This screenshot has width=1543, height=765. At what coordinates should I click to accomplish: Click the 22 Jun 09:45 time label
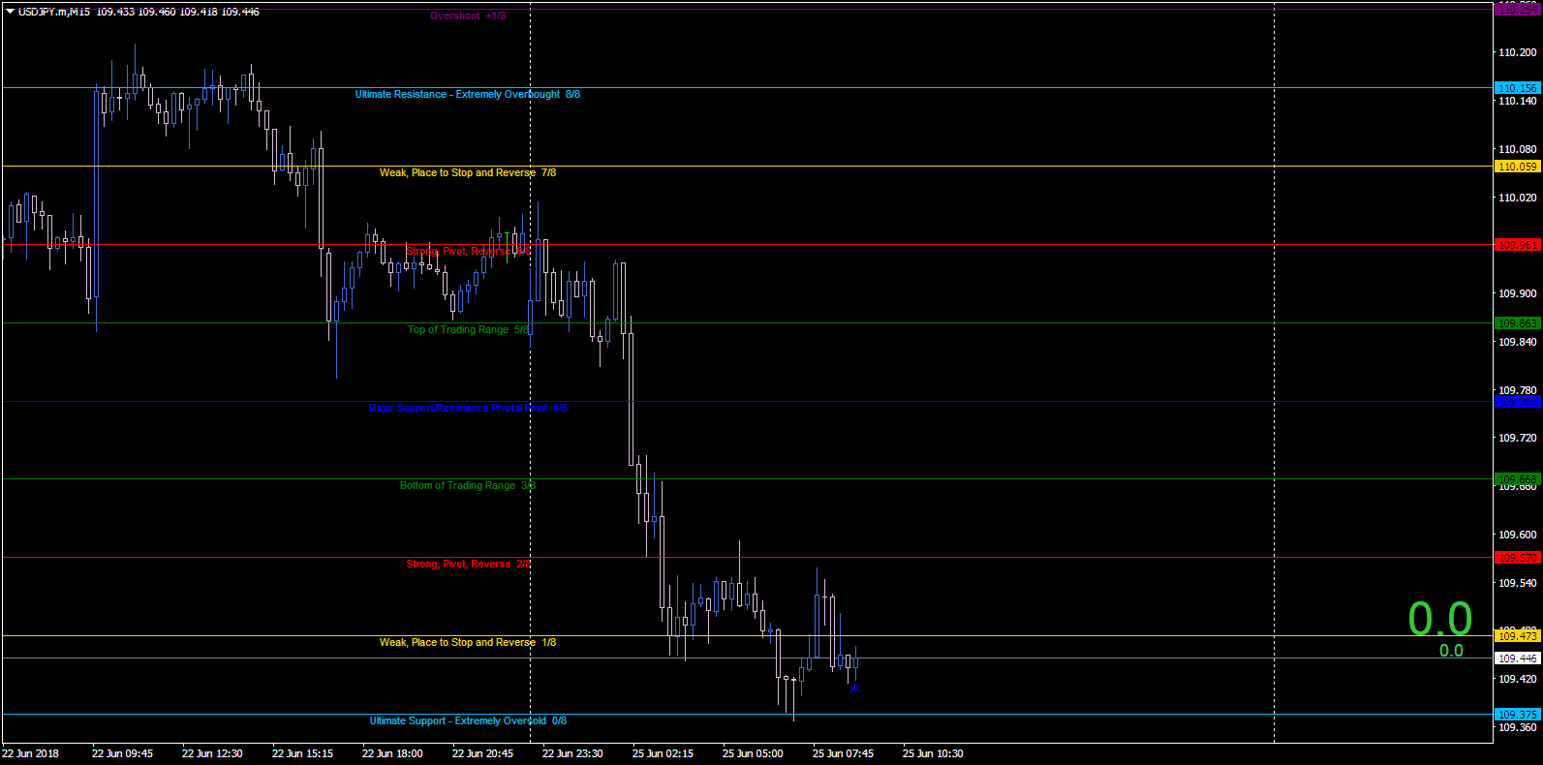coord(122,753)
